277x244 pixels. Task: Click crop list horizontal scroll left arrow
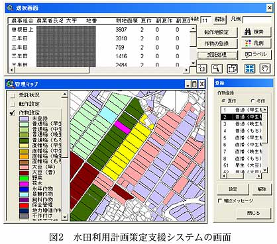[x=224, y=176]
